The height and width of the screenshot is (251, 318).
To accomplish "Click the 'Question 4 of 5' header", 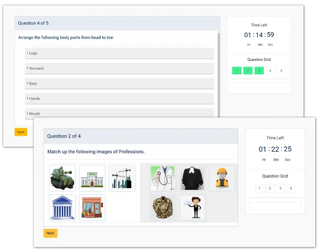I will [118, 24].
